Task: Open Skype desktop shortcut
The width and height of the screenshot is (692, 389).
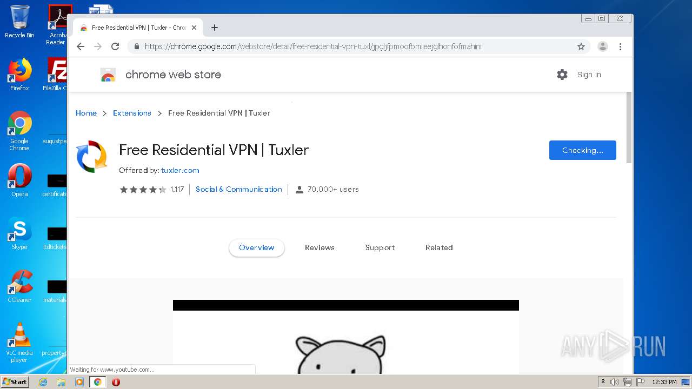Action: click(x=19, y=233)
